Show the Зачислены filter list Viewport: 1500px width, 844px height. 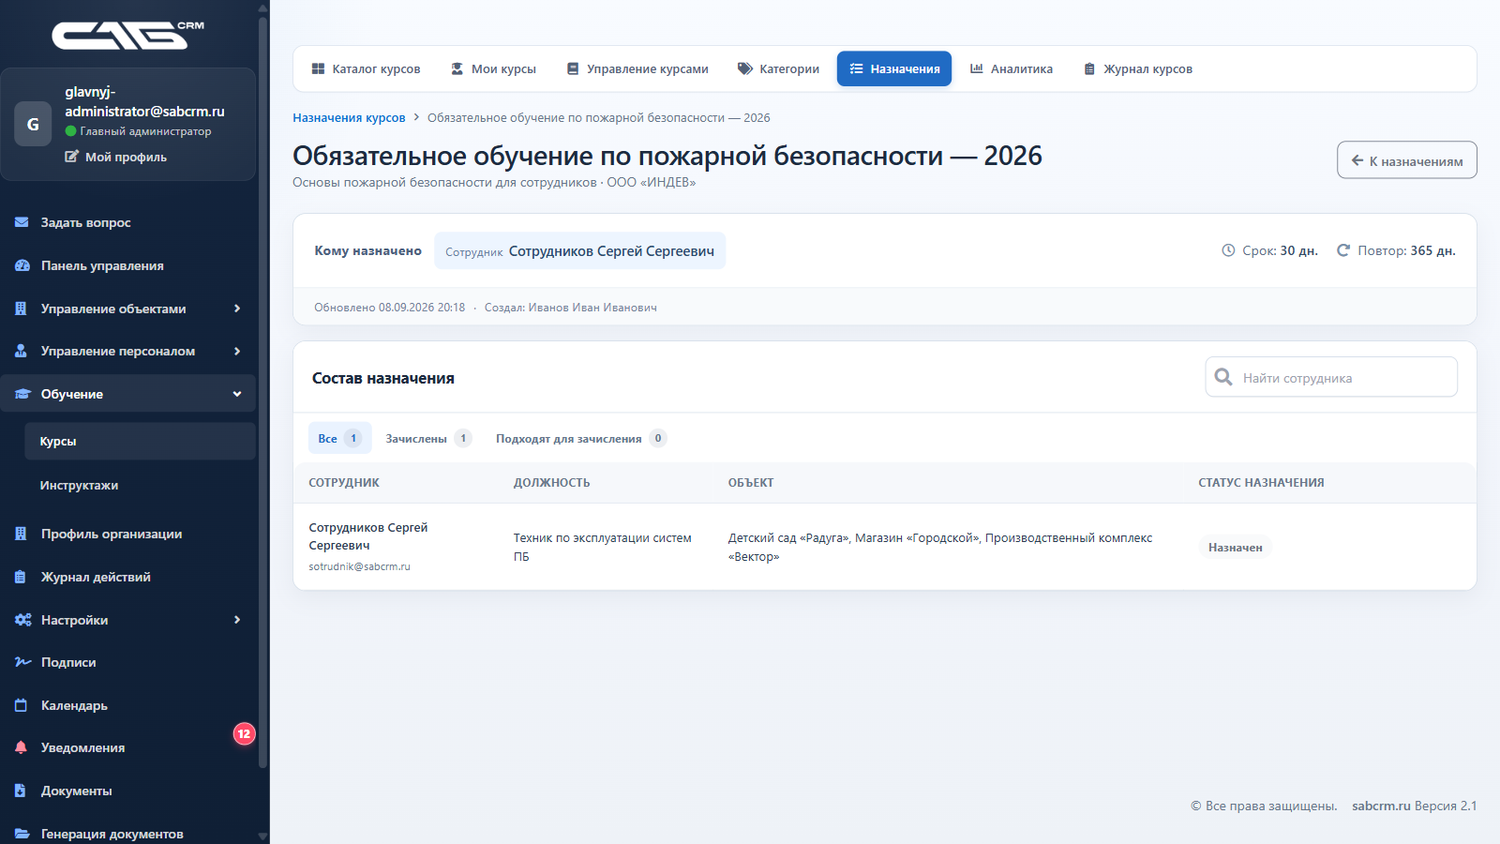tap(428, 438)
